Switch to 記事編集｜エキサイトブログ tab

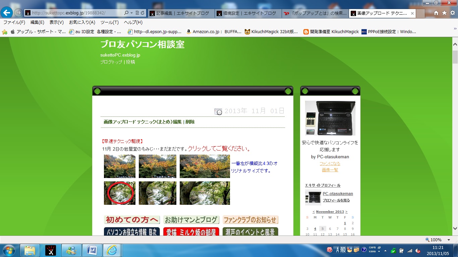tap(181, 13)
